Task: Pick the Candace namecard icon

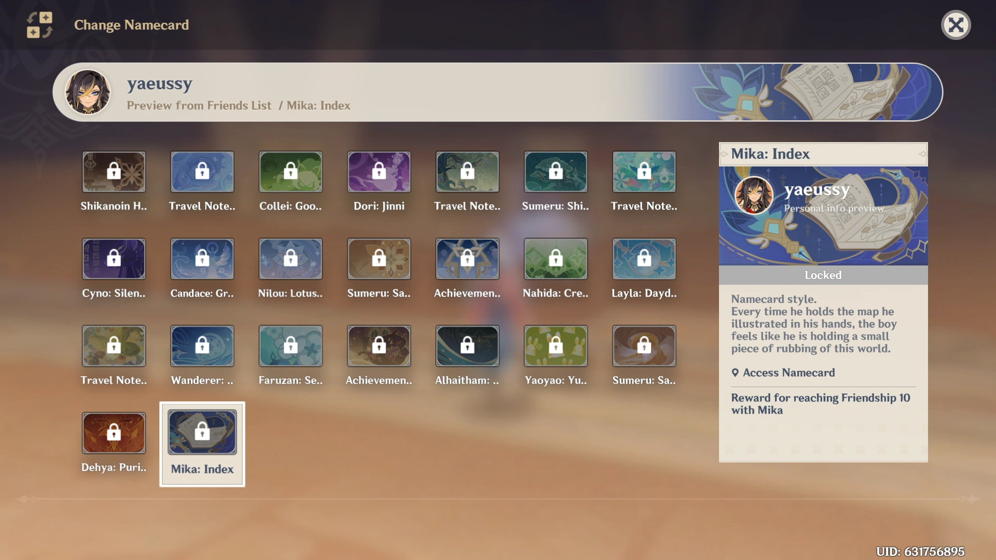Action: (202, 259)
